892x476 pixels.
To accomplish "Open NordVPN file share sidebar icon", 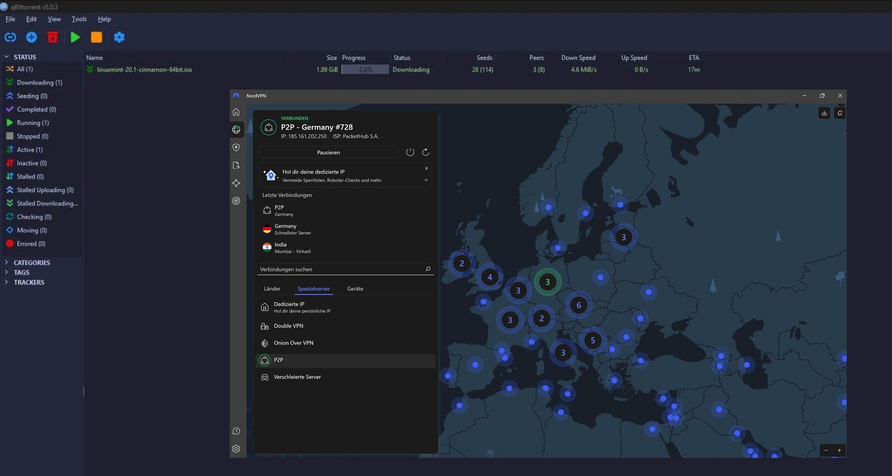I will pyautogui.click(x=236, y=166).
